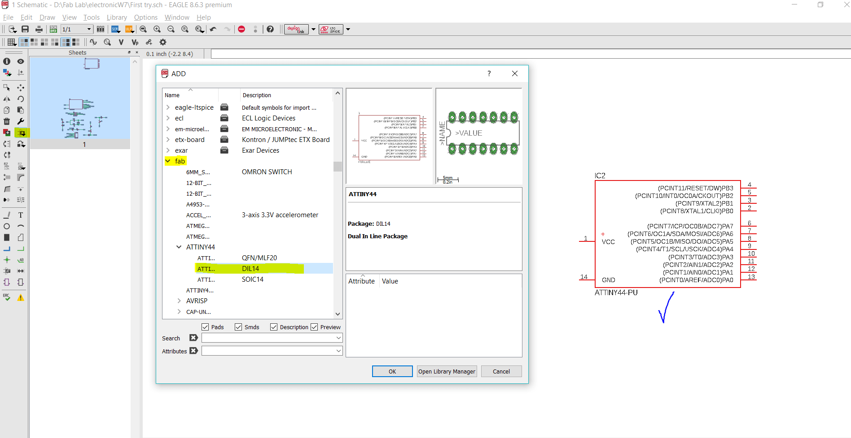Open the Tools menu
This screenshot has width=851, height=438.
92,17
